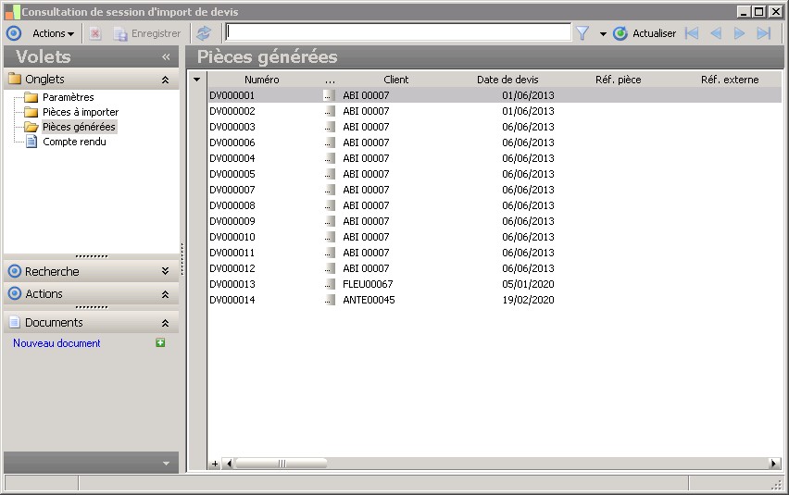Image resolution: width=789 pixels, height=495 pixels.
Task: Click the Réf. externe column header
Action: 730,80
